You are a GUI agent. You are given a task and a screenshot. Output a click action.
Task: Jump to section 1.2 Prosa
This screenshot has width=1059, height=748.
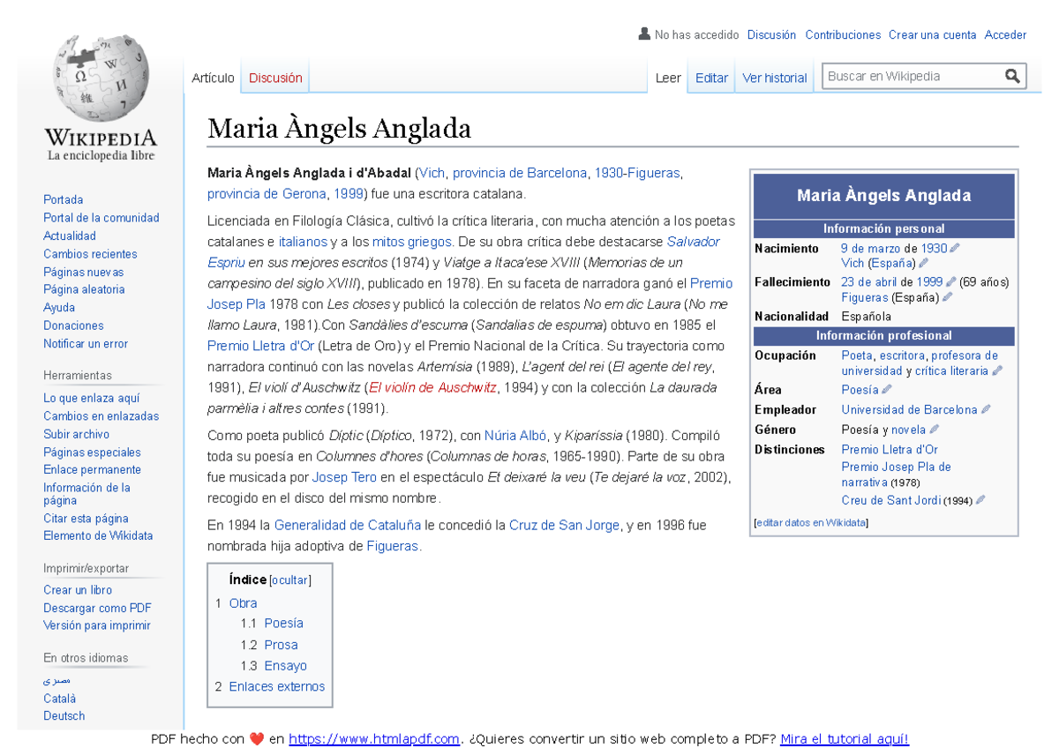[281, 645]
